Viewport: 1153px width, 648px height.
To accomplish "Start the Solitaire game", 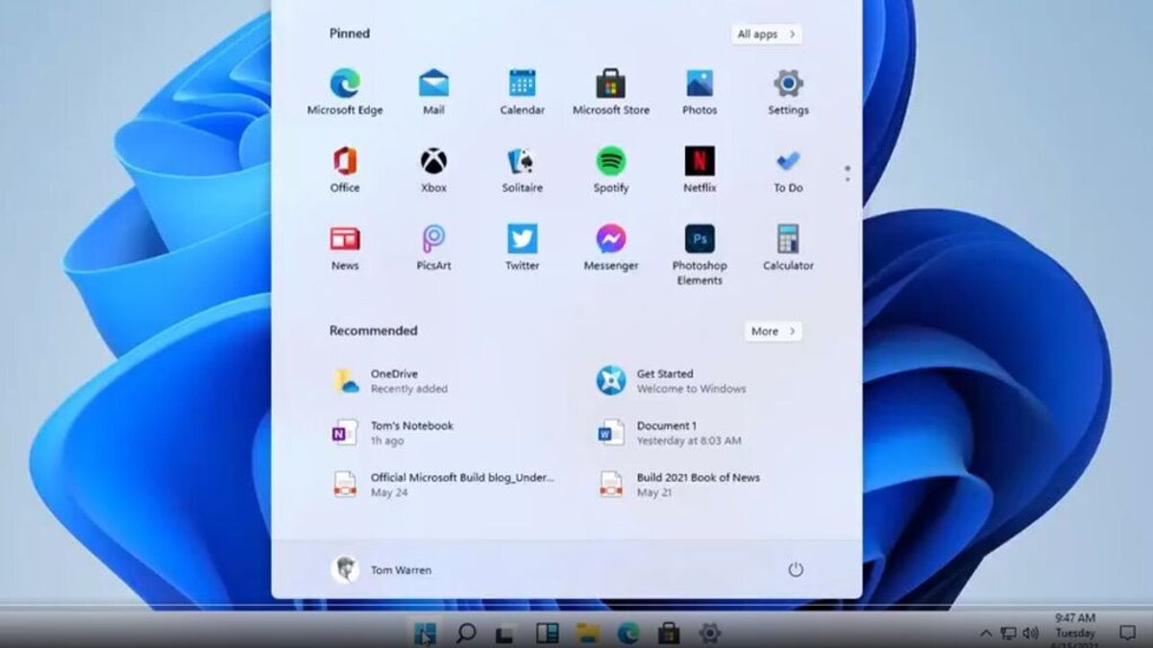I will [x=522, y=170].
